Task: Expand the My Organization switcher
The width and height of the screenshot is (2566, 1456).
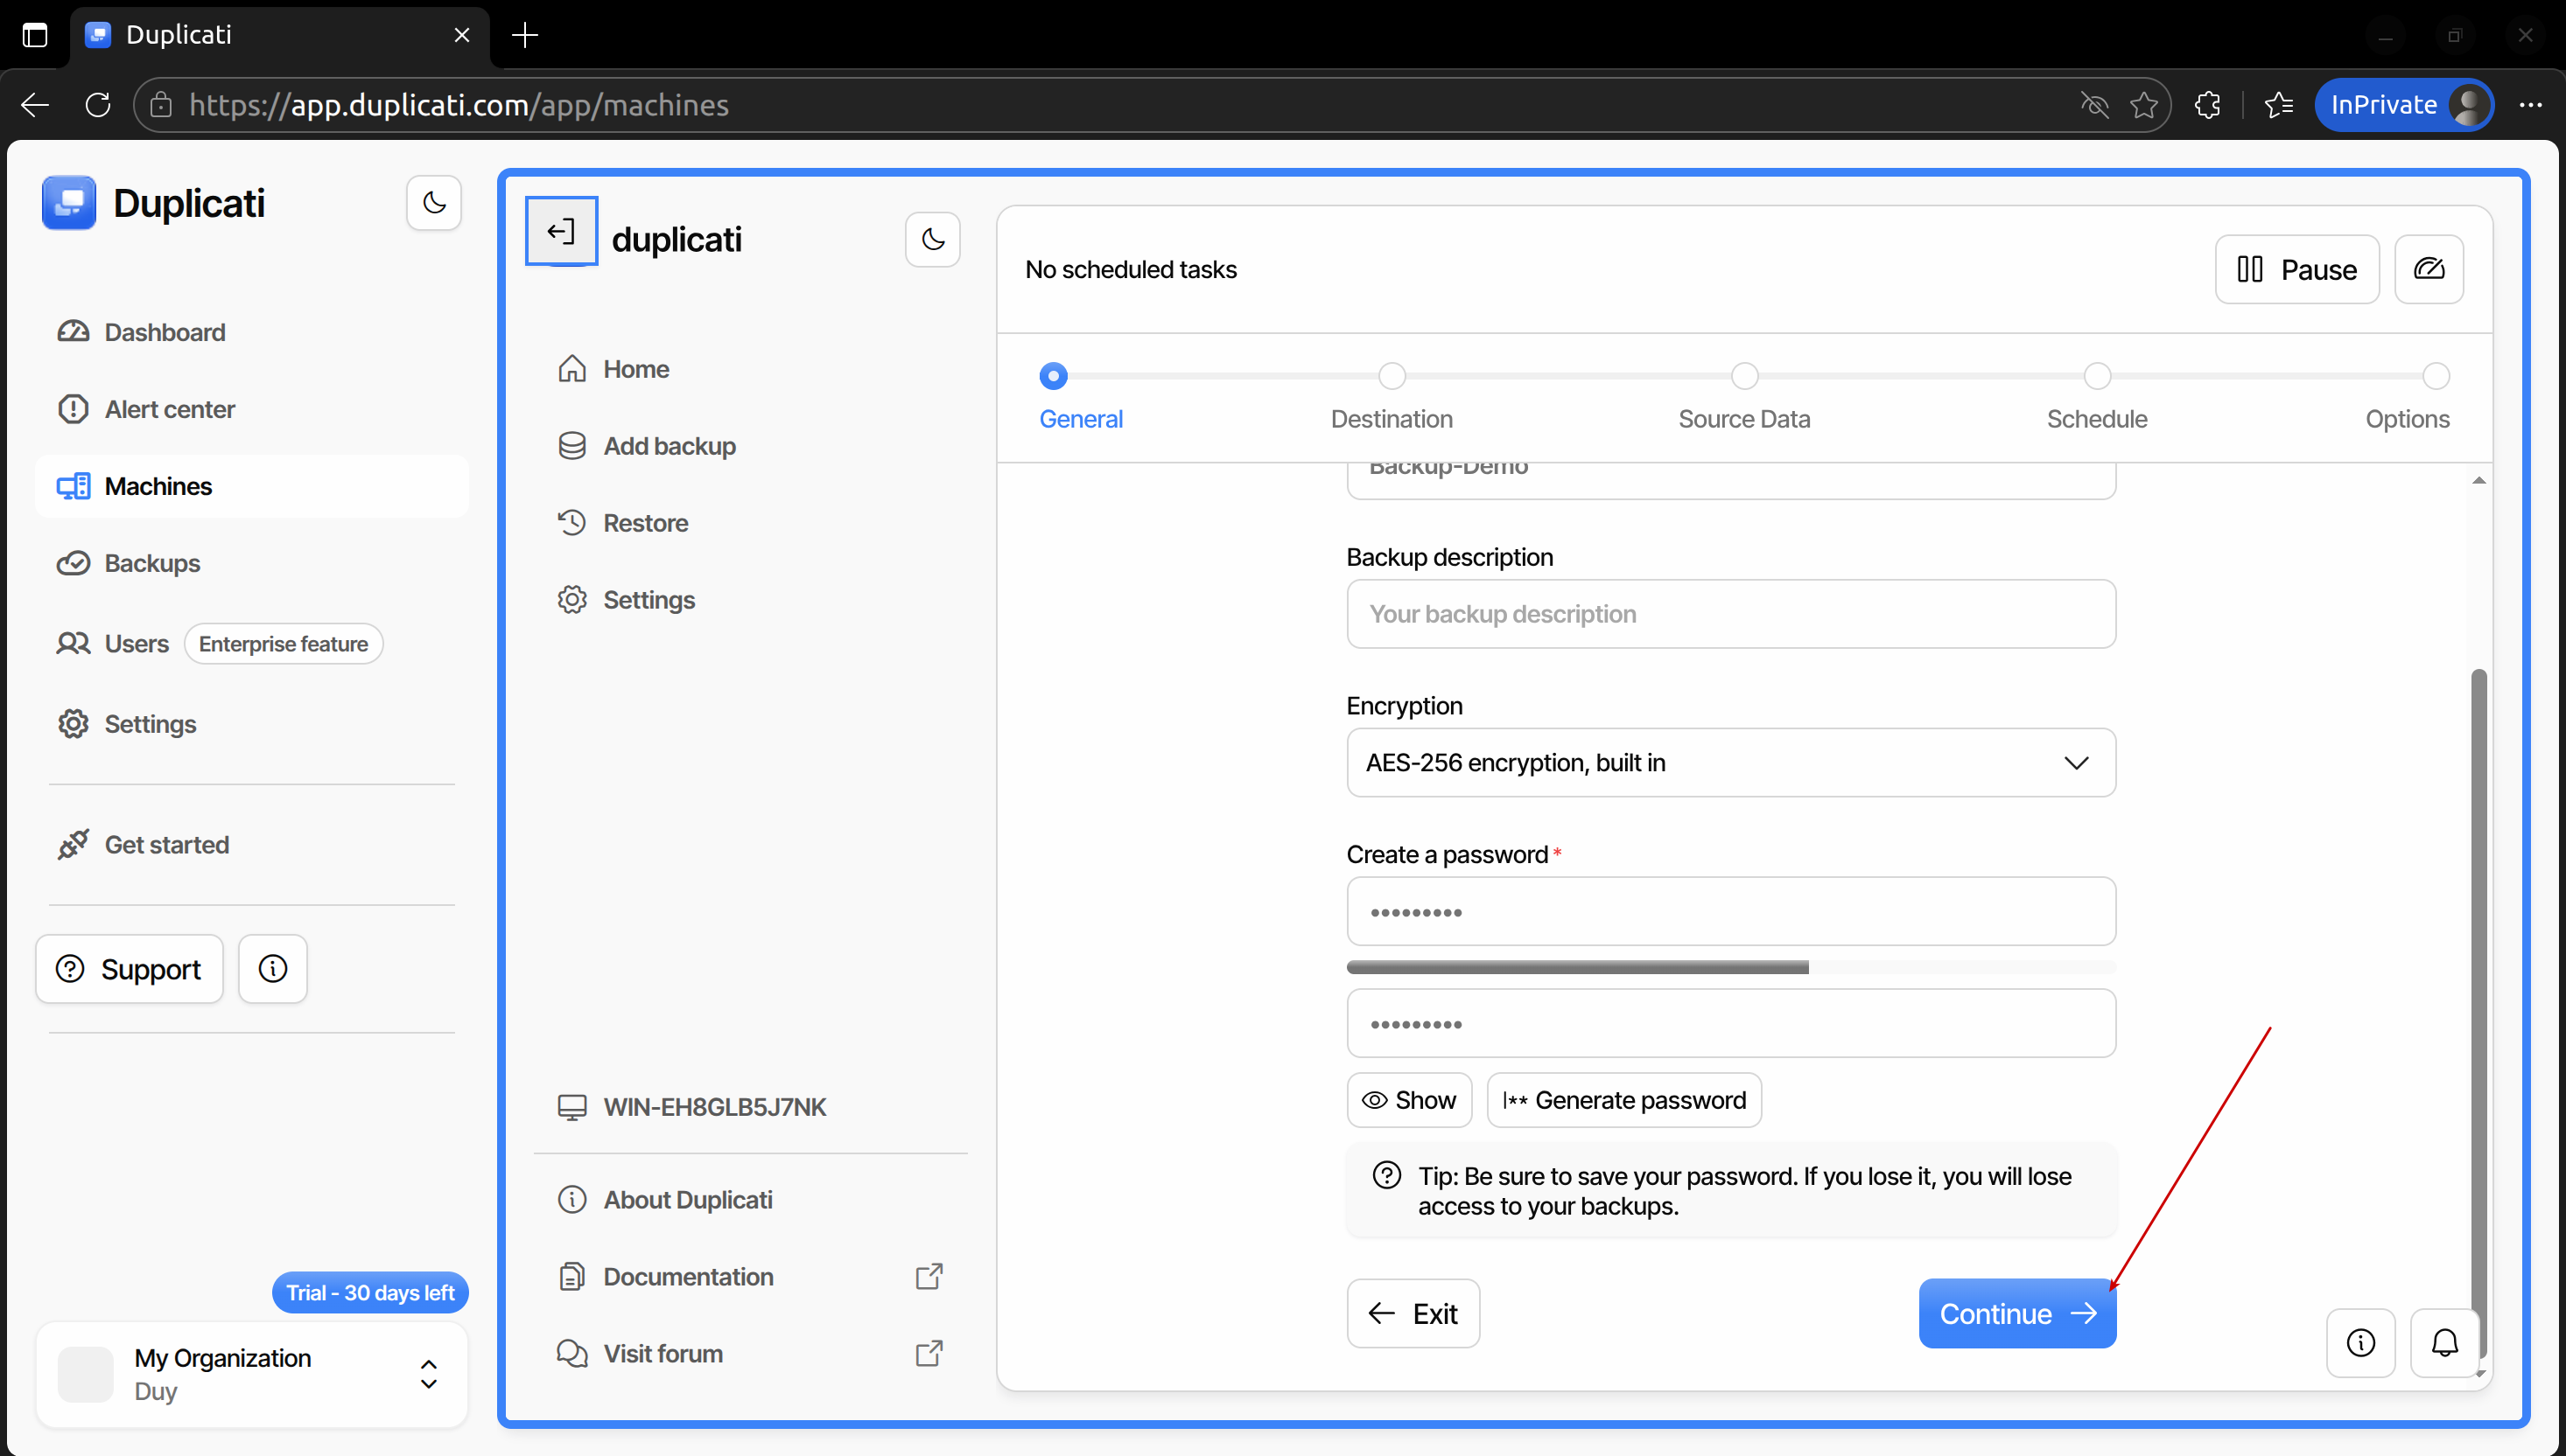Action: click(428, 1373)
